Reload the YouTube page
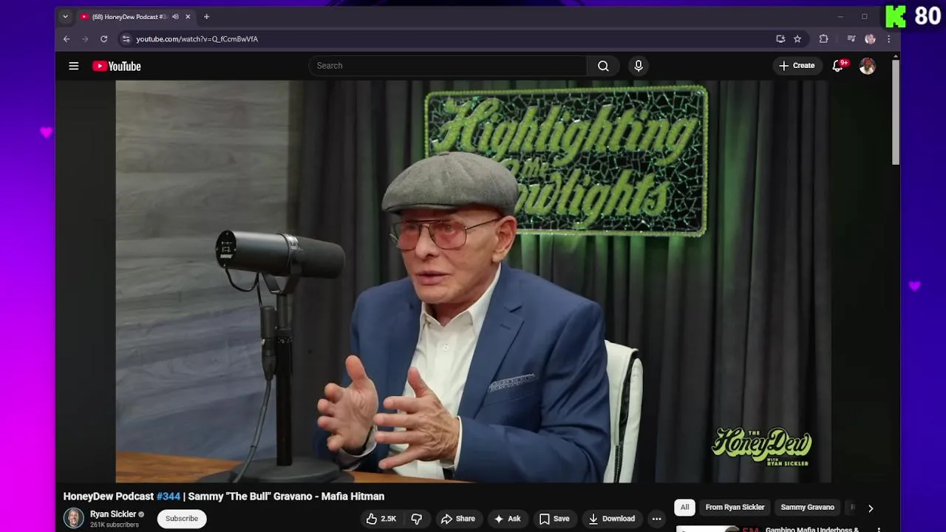Viewport: 946px width, 532px height. coord(103,38)
